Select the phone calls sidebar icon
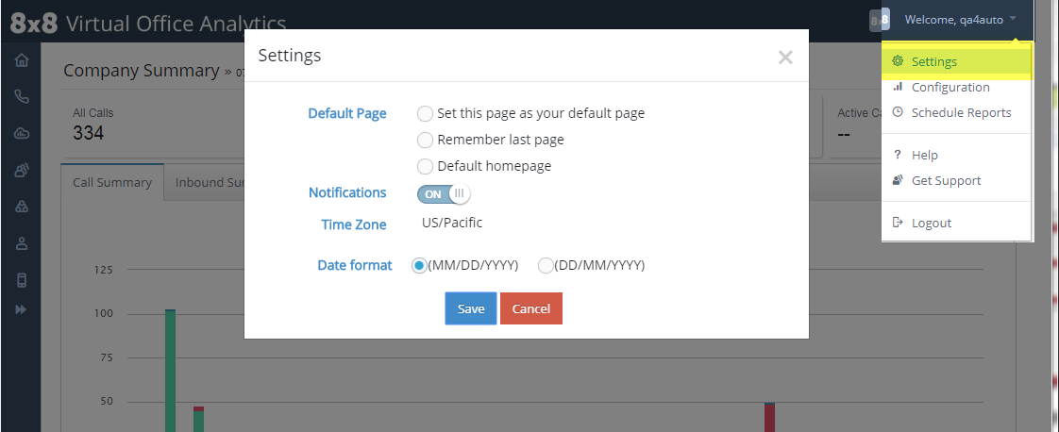1059x432 pixels. point(22,97)
